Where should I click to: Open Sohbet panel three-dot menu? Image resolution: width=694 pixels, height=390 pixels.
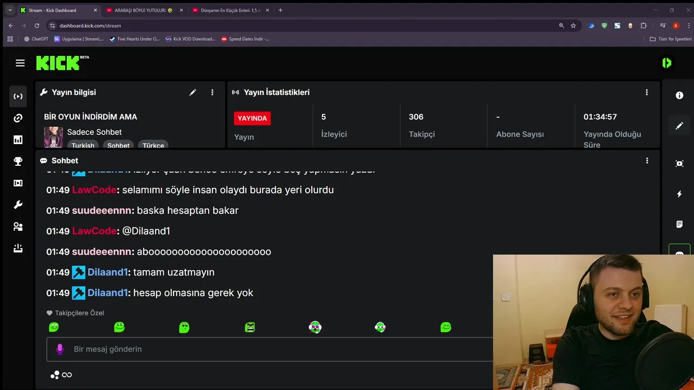(647, 161)
